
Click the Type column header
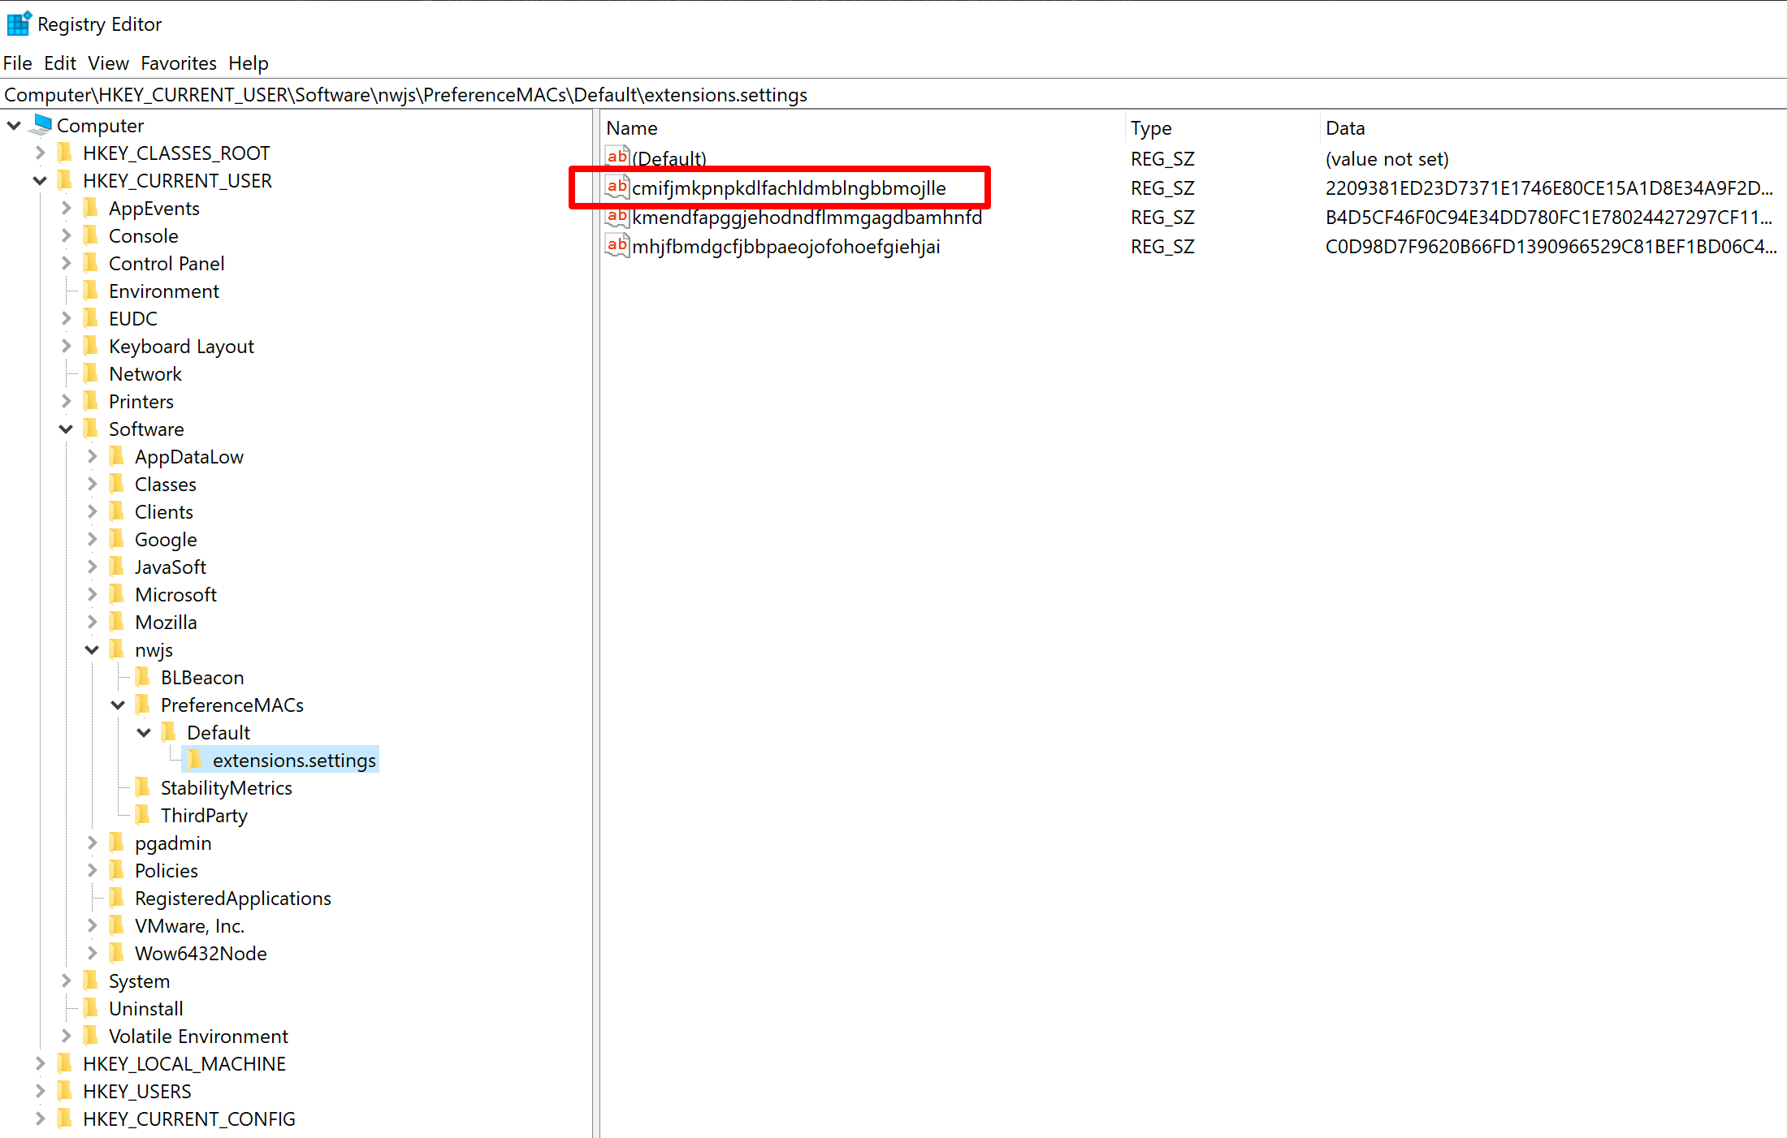tap(1150, 128)
